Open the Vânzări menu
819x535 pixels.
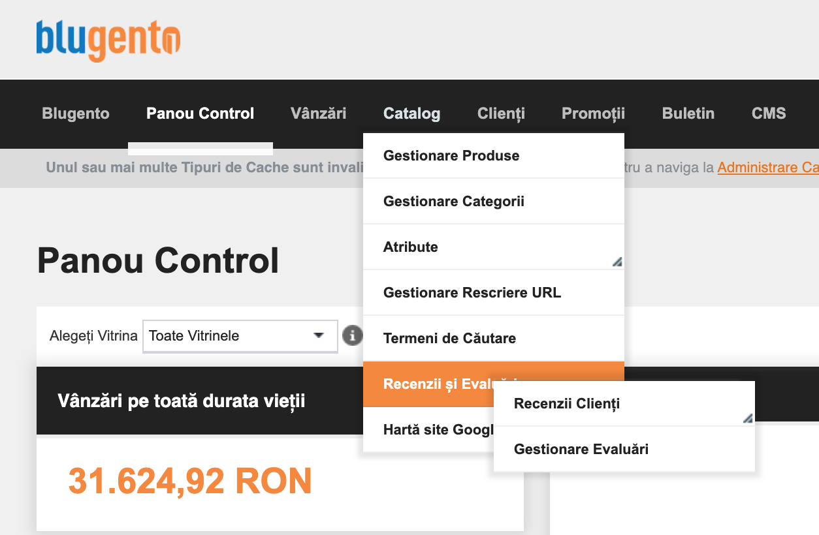319,114
